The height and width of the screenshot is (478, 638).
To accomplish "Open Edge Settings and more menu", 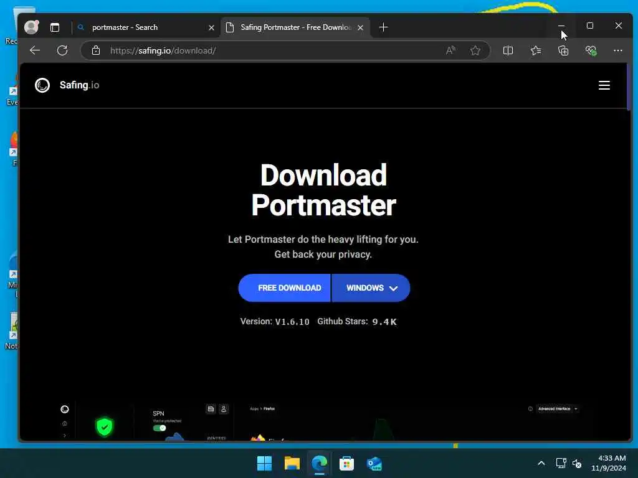I will coord(617,50).
